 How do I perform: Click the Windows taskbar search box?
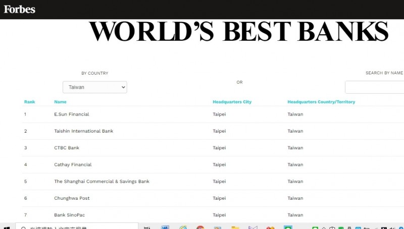(77, 226)
